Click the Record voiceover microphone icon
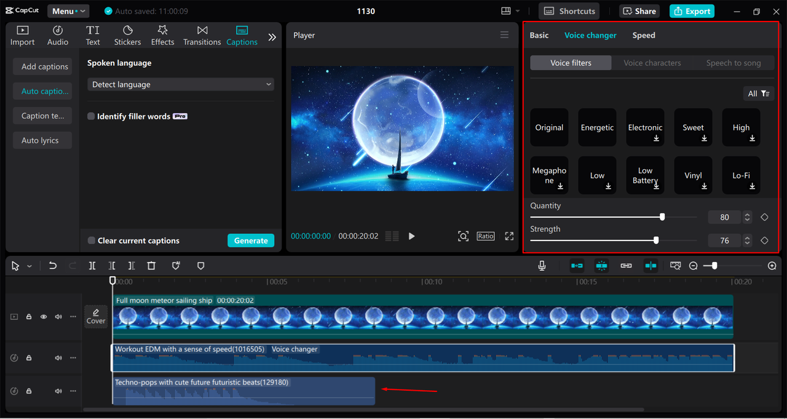787x419 pixels. [542, 266]
